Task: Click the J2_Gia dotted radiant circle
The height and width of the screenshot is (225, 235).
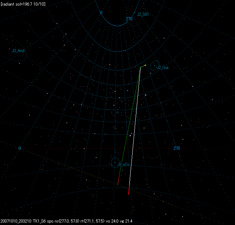Action: 155,65
